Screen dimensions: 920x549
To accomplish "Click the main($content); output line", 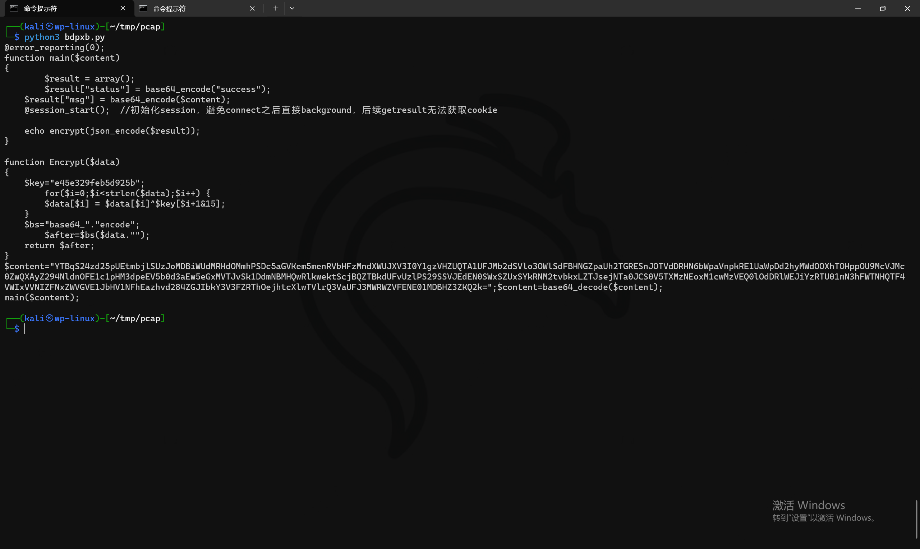I will [42, 297].
